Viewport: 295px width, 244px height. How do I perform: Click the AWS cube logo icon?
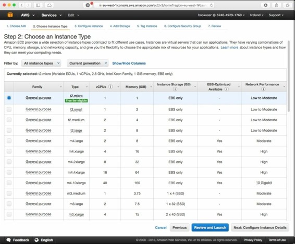(10, 15)
